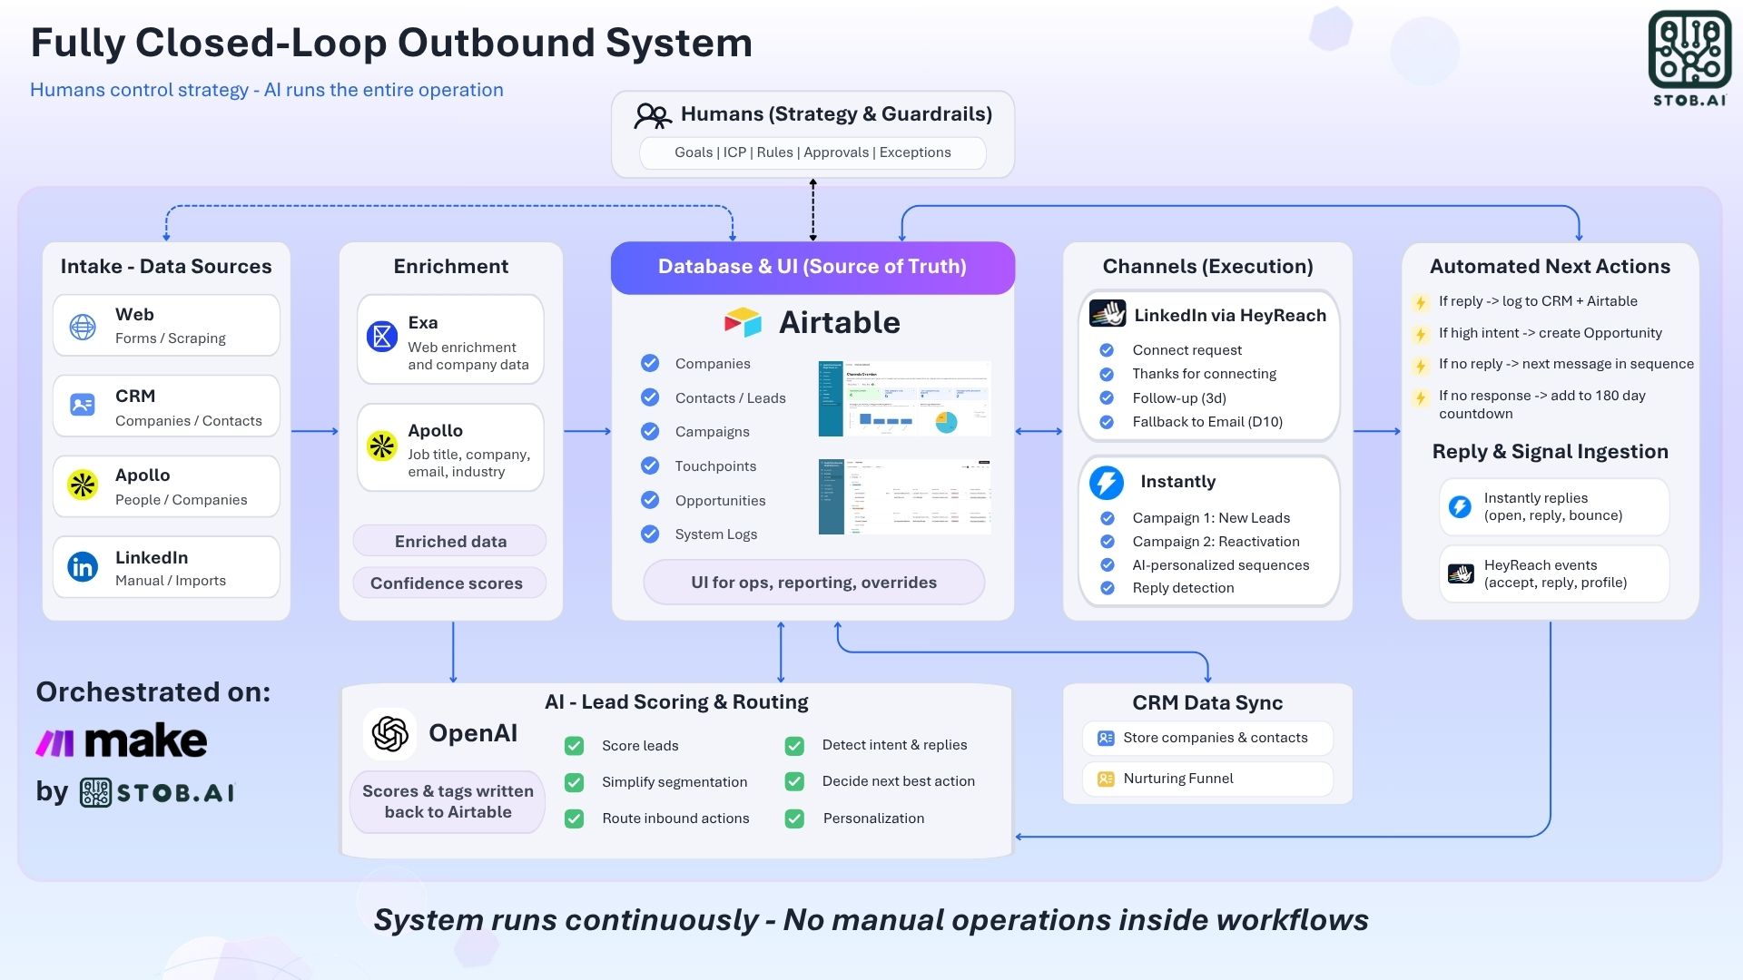This screenshot has height=980, width=1743.
Task: Click the Automated Next Actions heading
Action: (x=1550, y=267)
